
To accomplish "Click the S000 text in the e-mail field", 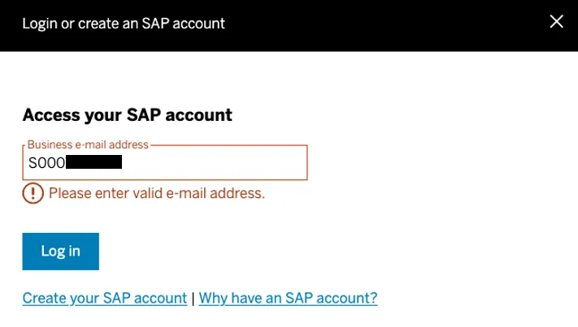I will point(46,163).
